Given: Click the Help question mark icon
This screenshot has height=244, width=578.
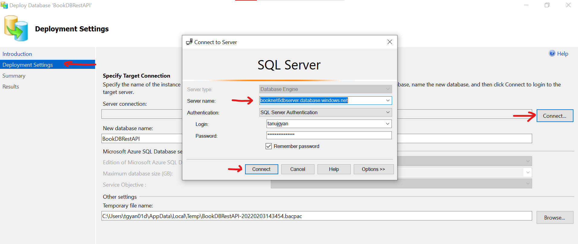Looking at the screenshot, I should coord(552,53).
